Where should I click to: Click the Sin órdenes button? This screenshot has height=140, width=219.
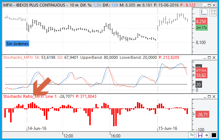pyautogui.click(x=17, y=44)
